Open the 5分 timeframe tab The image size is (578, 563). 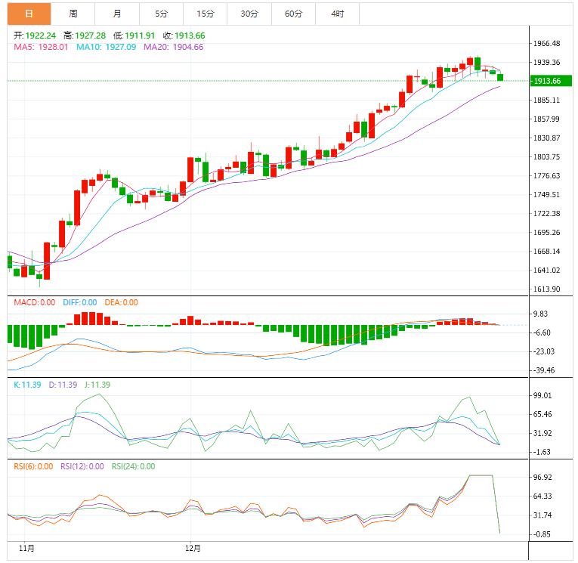pos(161,14)
